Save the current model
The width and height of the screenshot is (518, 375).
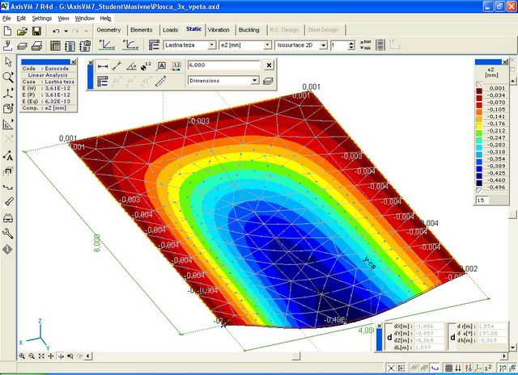click(36, 31)
